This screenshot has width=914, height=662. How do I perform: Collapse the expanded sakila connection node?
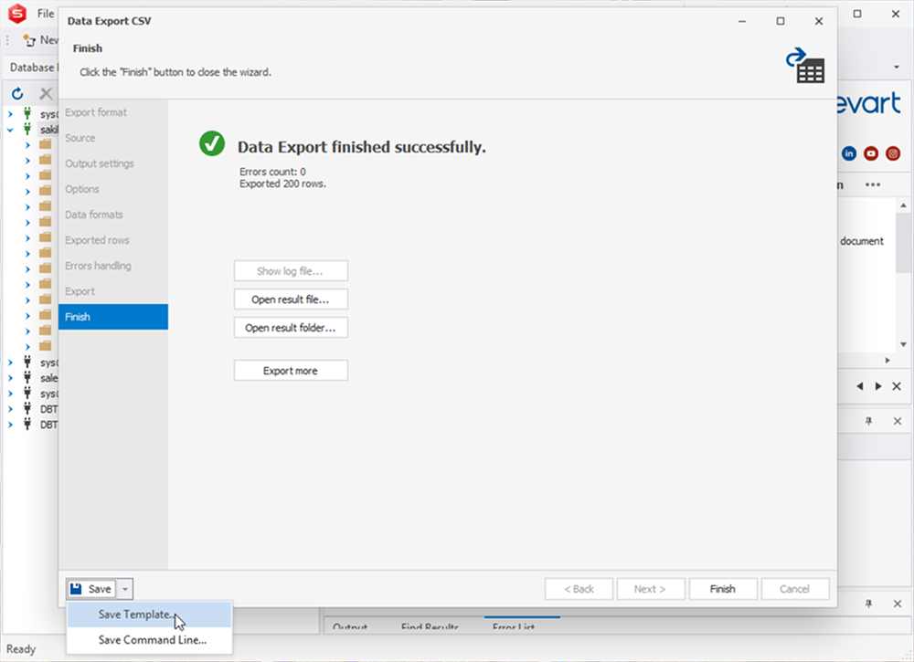pyautogui.click(x=11, y=130)
